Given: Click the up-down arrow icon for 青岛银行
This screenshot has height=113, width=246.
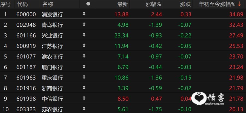Looking at the screenshot, I should (84, 24).
